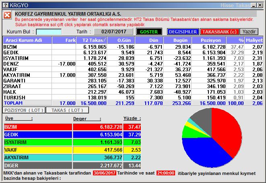This screenshot has height=183, width=266.
Task: Click the red BIZIM legend bar
Action: click(38, 127)
